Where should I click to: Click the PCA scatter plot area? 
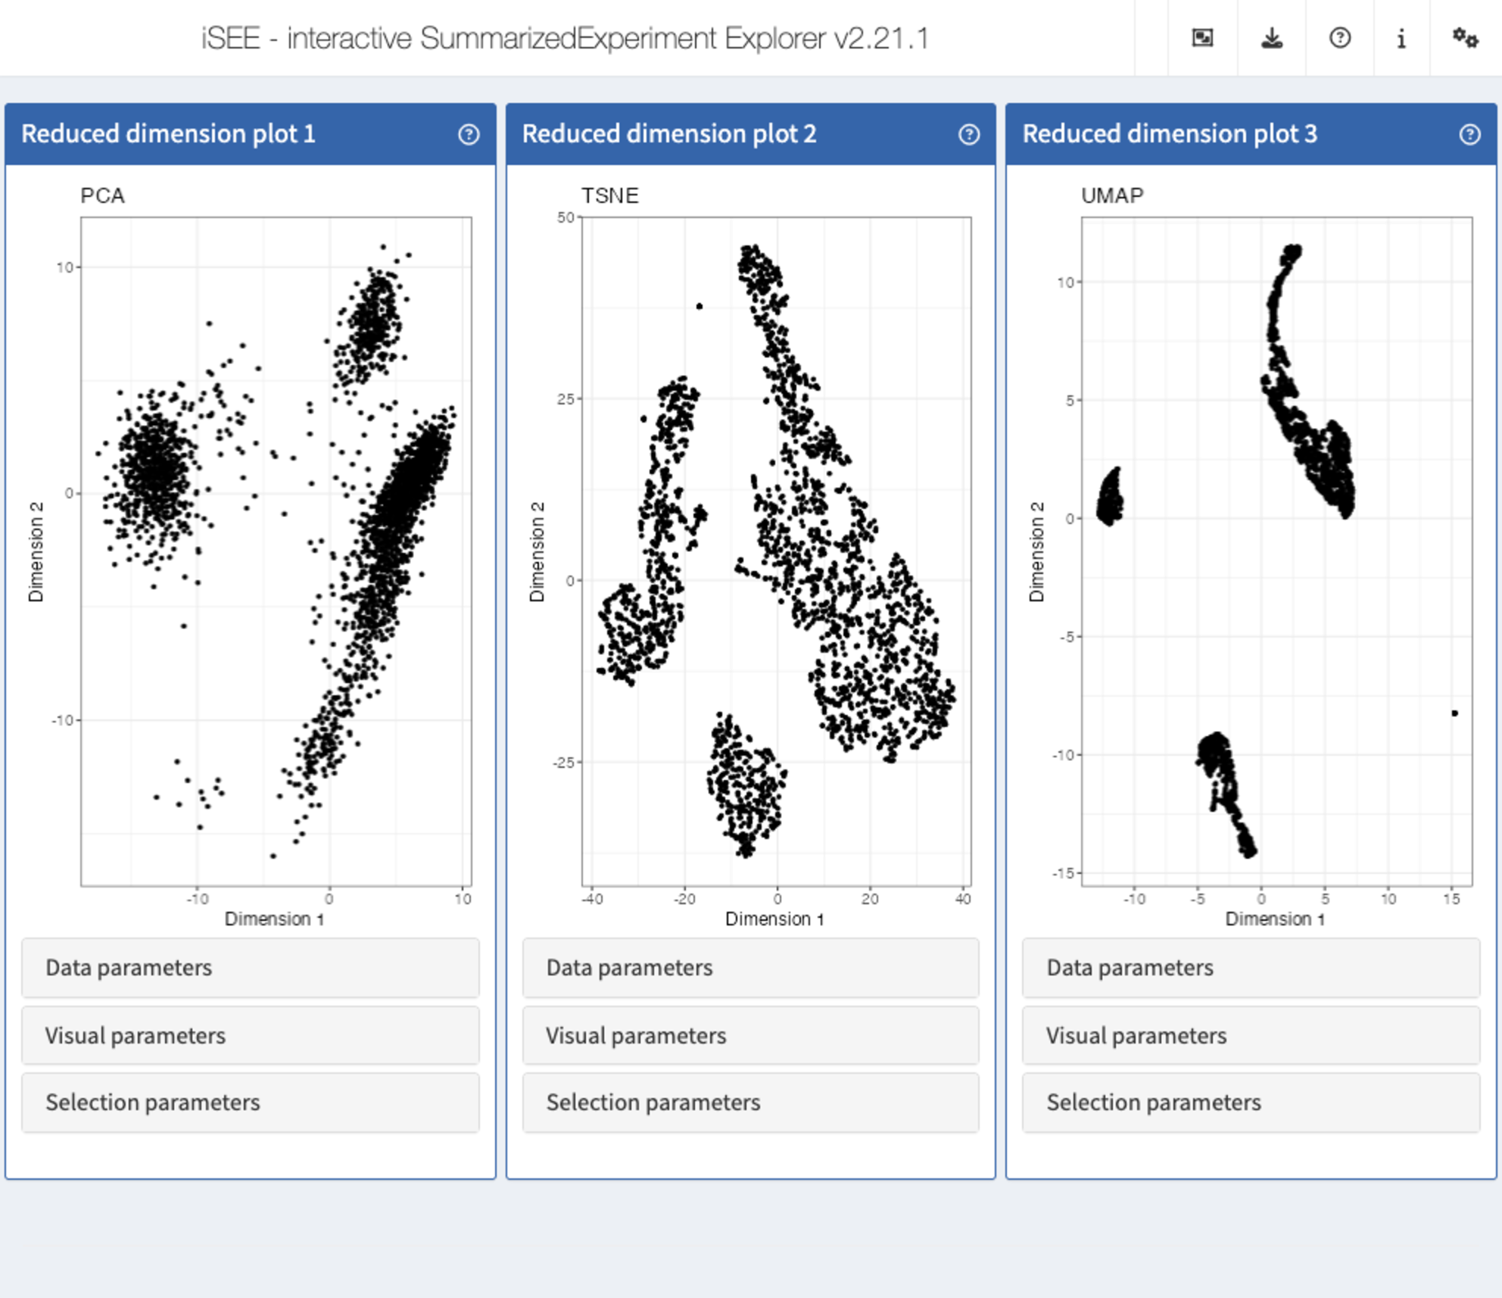tap(276, 551)
